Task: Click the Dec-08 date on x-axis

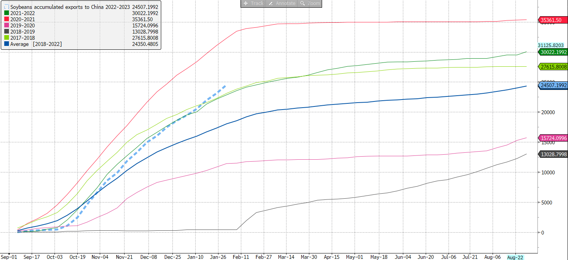Action: tap(148, 257)
